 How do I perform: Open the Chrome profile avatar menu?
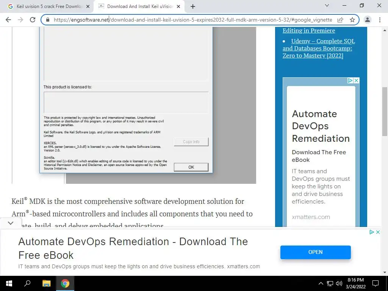point(368,20)
